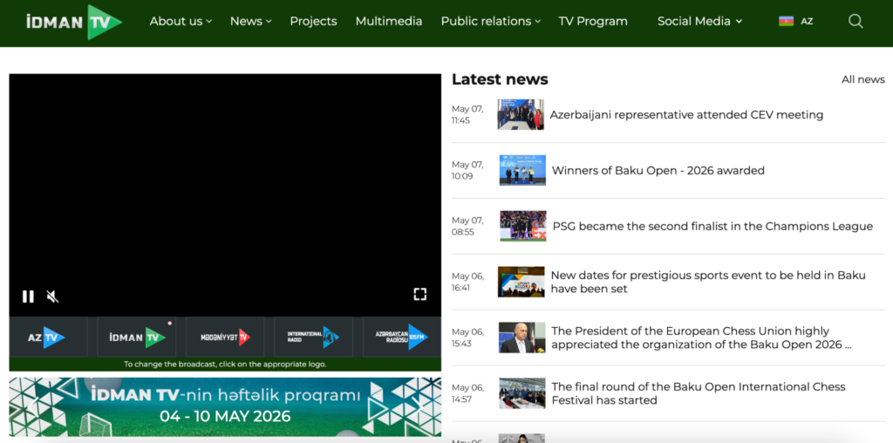Switch broadcast to İDMAN TV channel logo
Image resolution: width=893 pixels, height=443 pixels.
pos(137,337)
